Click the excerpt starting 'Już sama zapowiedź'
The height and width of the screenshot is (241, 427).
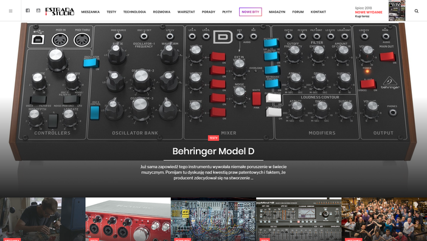[x=213, y=172]
